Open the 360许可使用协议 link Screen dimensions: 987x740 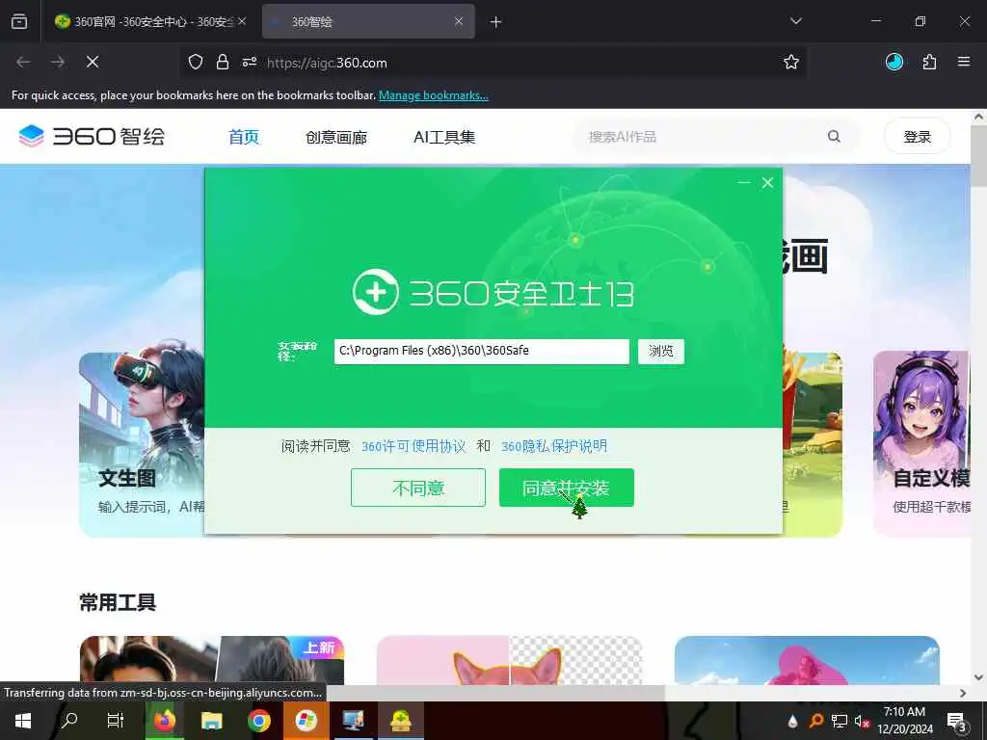tap(413, 446)
